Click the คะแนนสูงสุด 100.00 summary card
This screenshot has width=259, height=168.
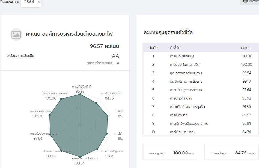click(169, 153)
